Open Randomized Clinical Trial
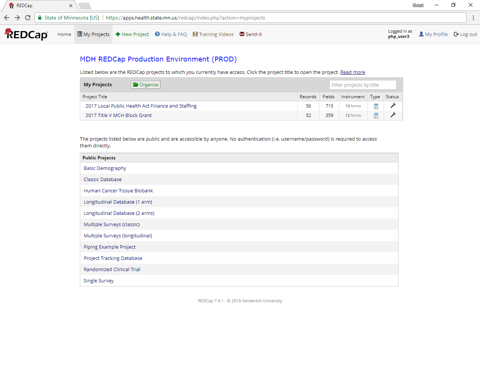Screen dimensions: 480x369 click(x=112, y=270)
